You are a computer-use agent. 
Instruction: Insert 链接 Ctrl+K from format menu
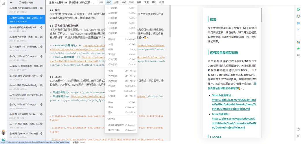[121, 102]
